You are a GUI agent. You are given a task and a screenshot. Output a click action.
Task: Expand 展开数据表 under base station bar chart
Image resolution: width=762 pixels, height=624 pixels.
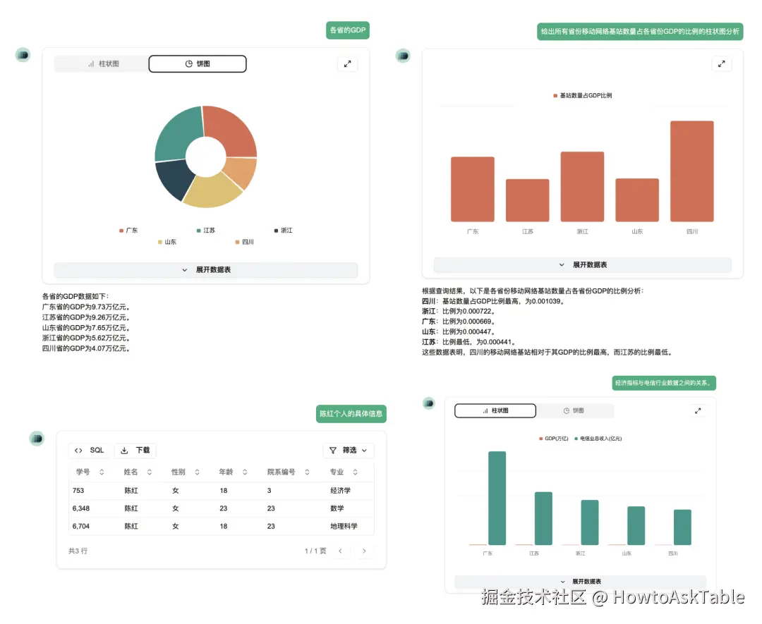(x=582, y=264)
